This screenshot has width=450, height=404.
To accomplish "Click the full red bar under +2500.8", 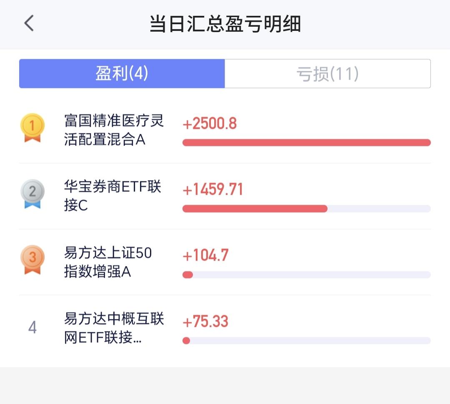I will click(x=307, y=143).
